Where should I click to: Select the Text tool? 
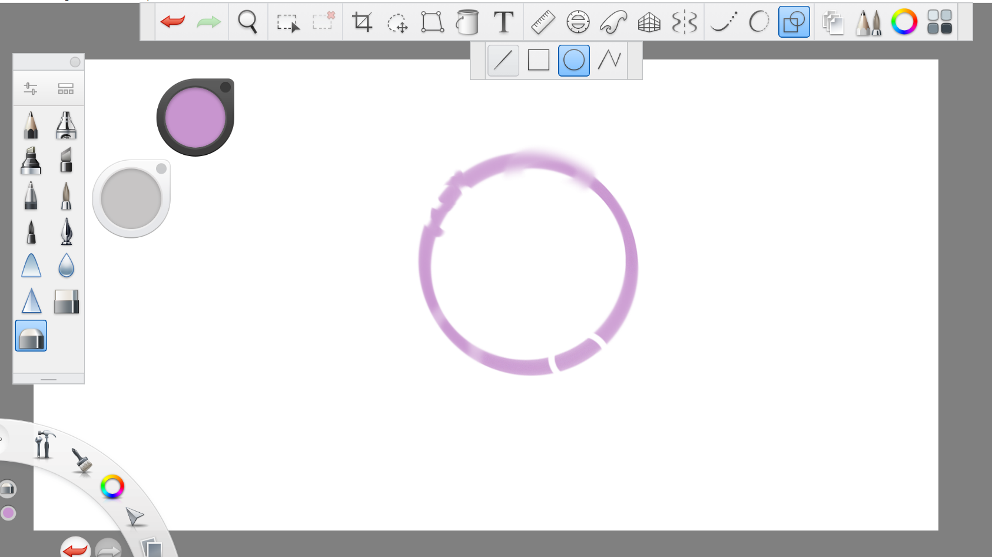[x=503, y=22]
